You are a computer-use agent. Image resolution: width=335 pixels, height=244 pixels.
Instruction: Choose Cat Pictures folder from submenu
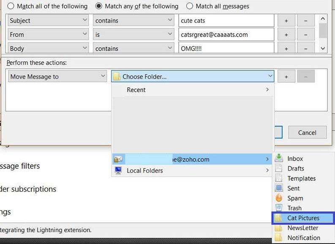click(x=303, y=218)
